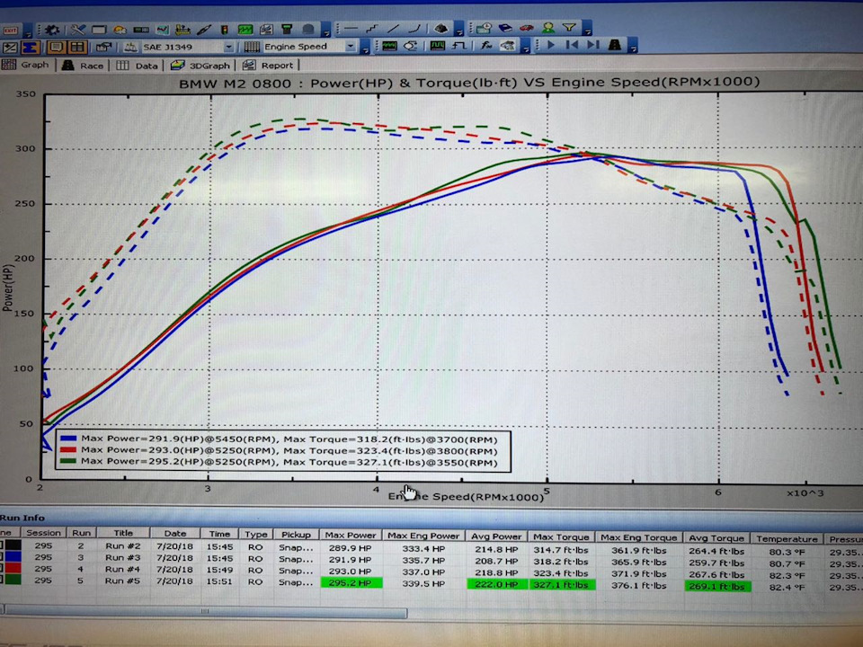
Task: Toggle checkbox for Run #2 row
Action: 2,545
